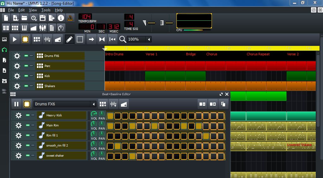Open the recently opened projects icon
Image resolution: width=323 pixels, height=178 pixels.
tap(33, 18)
